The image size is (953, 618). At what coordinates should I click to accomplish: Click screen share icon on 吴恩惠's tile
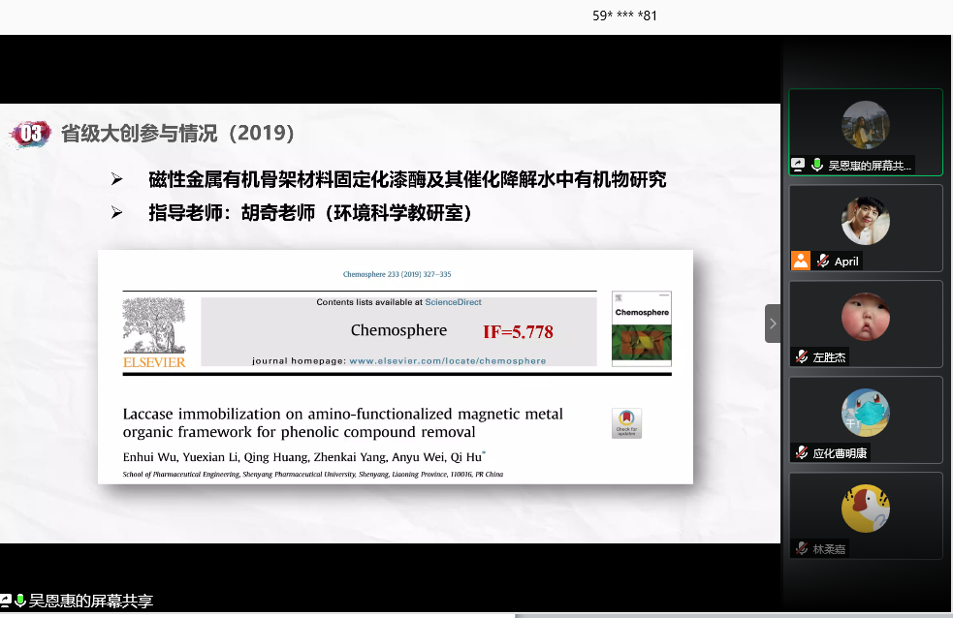(799, 166)
